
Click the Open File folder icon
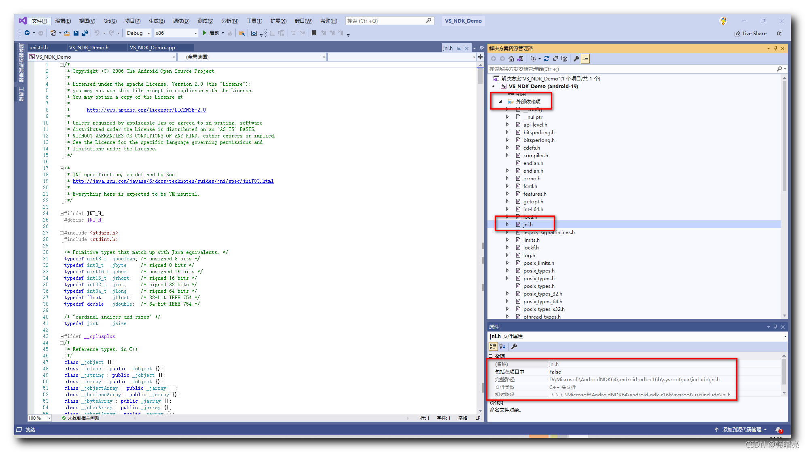pyautogui.click(x=67, y=33)
